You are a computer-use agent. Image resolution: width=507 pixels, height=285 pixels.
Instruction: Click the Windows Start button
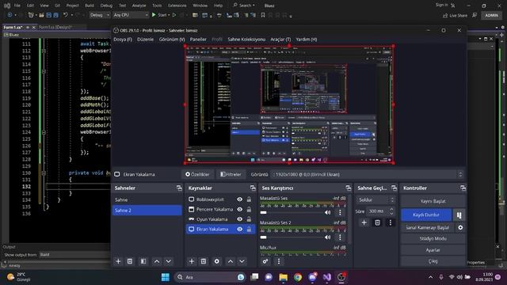coord(166,277)
